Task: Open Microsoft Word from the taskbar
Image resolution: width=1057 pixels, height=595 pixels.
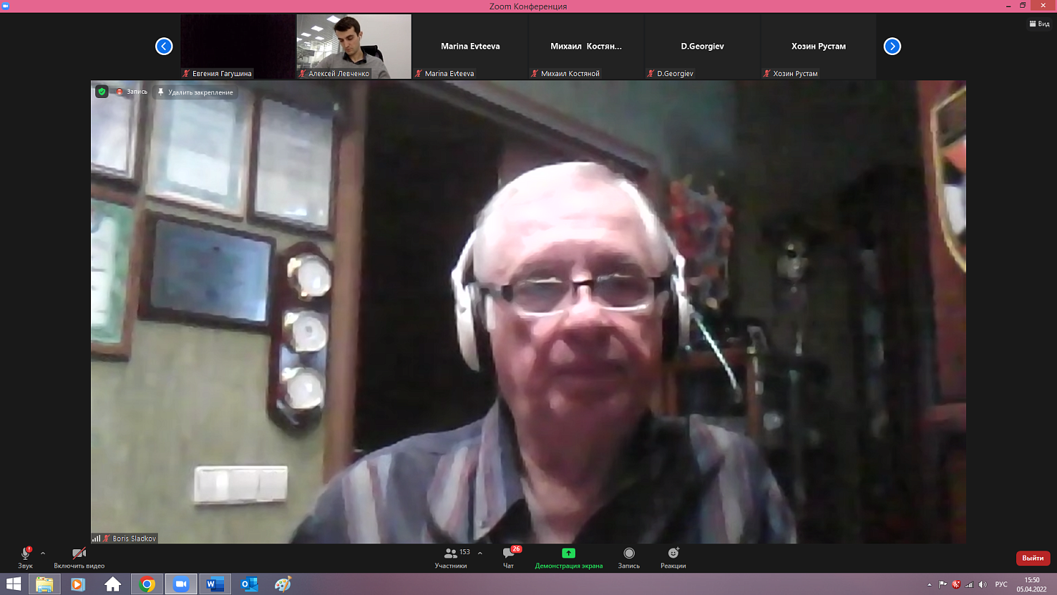Action: (215, 584)
